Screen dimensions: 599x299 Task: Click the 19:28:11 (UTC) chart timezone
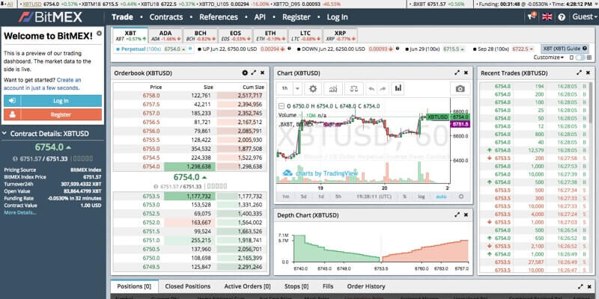point(374,197)
